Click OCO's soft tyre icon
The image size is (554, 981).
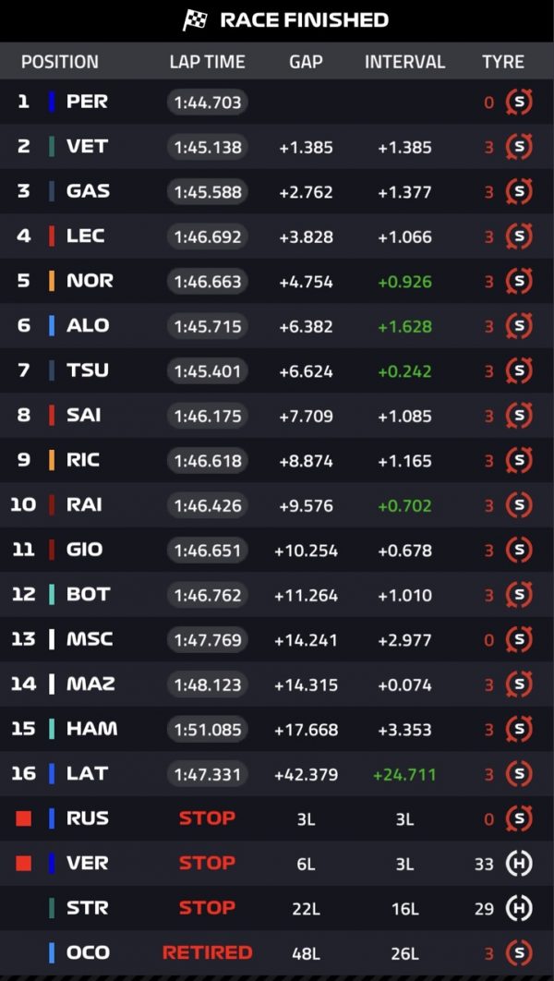[x=519, y=953]
